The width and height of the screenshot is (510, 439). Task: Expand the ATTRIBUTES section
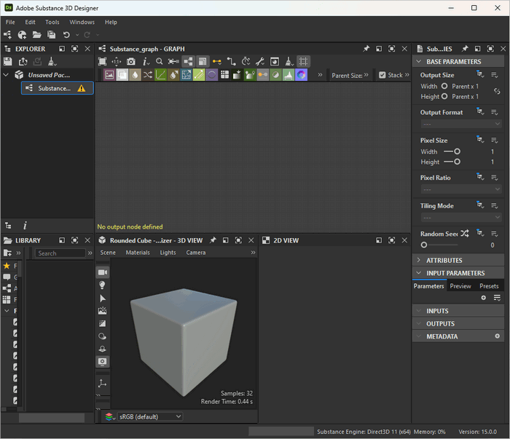point(444,260)
